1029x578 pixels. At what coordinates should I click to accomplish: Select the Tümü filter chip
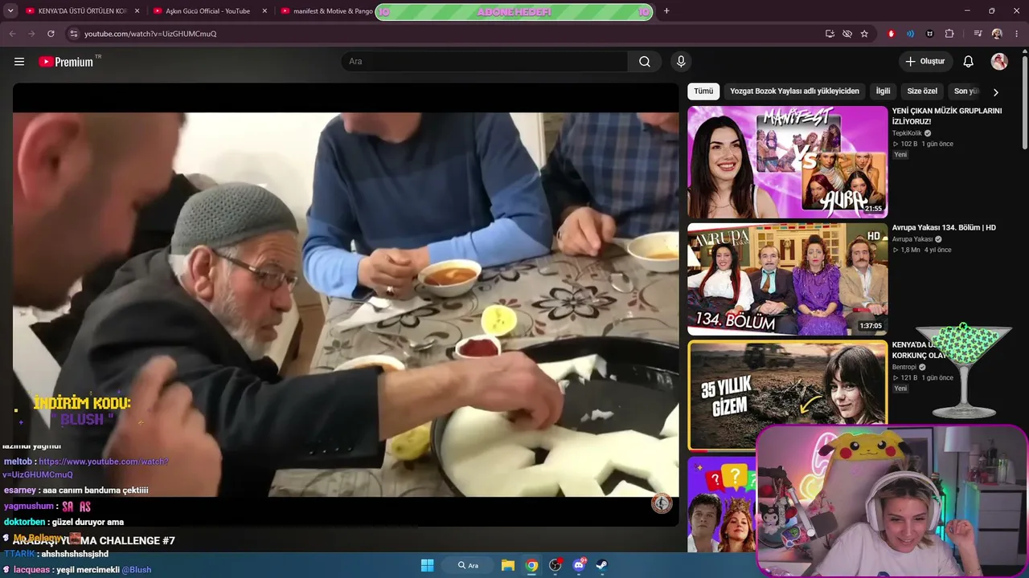coord(703,92)
